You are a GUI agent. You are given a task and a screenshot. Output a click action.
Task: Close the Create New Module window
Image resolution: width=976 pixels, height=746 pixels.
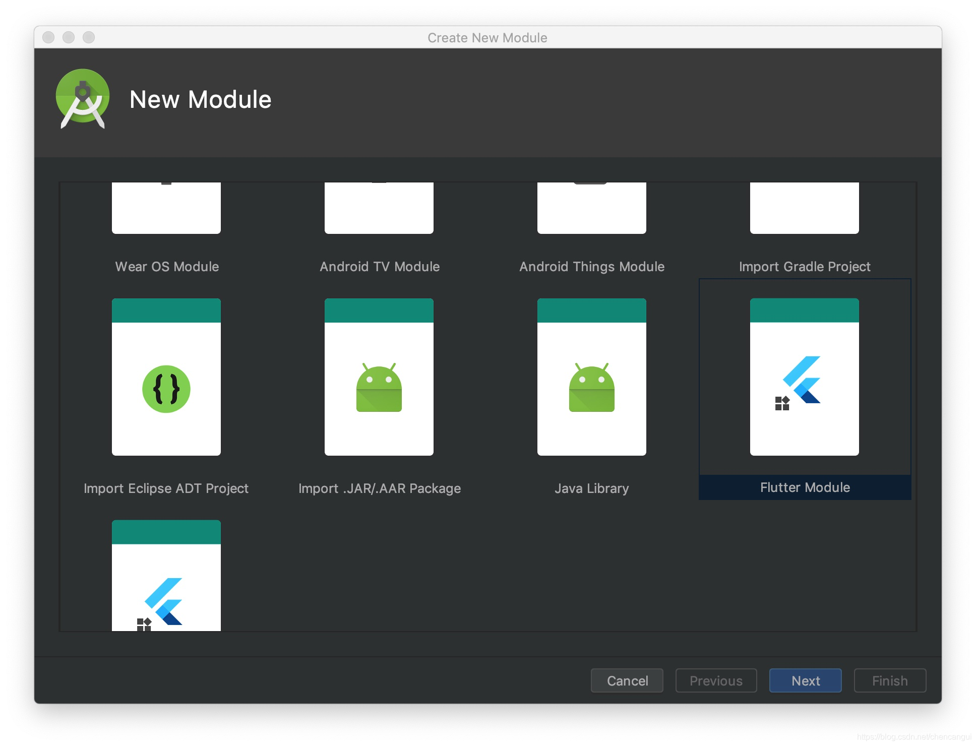pyautogui.click(x=48, y=37)
